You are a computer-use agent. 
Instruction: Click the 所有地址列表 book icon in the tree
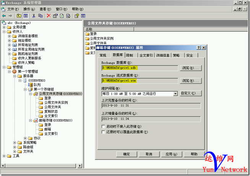click(15, 45)
